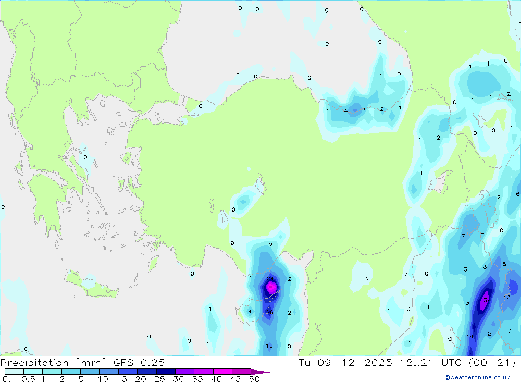Click the 14 mm precipitation value on the map
521x382 pixels.
click(x=470, y=337)
